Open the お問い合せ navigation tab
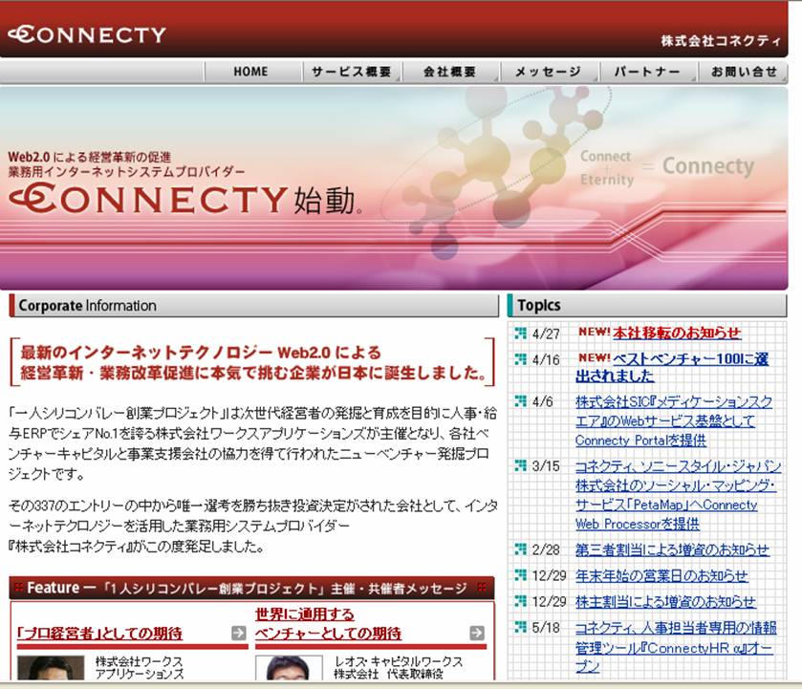802x689 pixels. 744,72
